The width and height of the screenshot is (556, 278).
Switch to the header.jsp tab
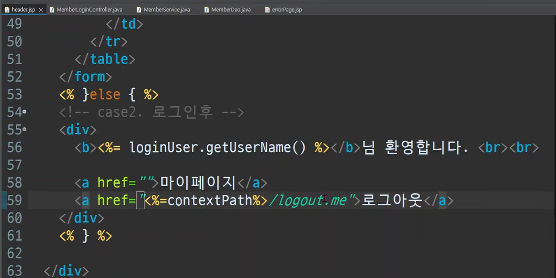click(23, 10)
